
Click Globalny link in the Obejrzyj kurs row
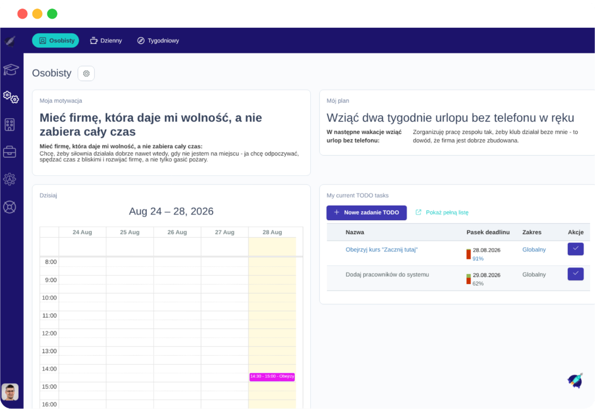(534, 250)
